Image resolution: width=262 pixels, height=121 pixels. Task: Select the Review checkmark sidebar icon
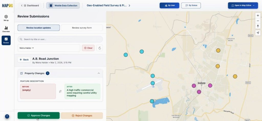[6, 40]
